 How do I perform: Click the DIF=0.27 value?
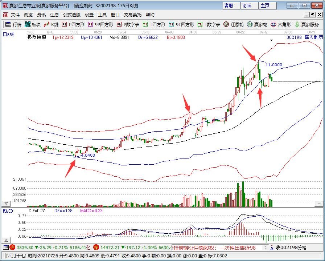coord(37,211)
